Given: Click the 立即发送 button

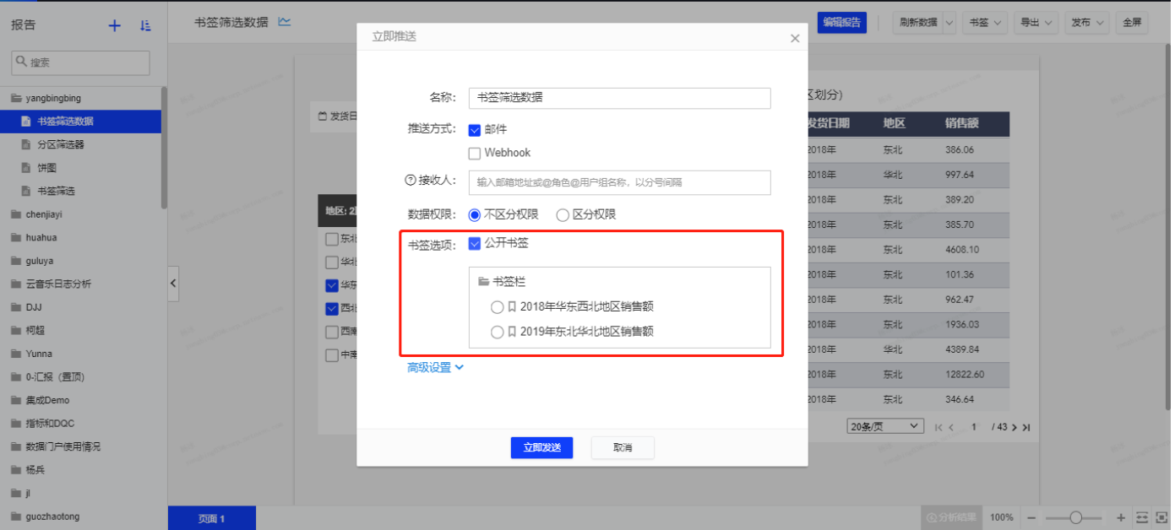Looking at the screenshot, I should [541, 447].
